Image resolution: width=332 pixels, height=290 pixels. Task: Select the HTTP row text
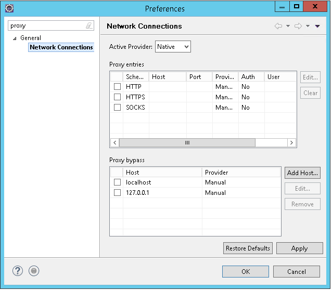[x=134, y=87]
